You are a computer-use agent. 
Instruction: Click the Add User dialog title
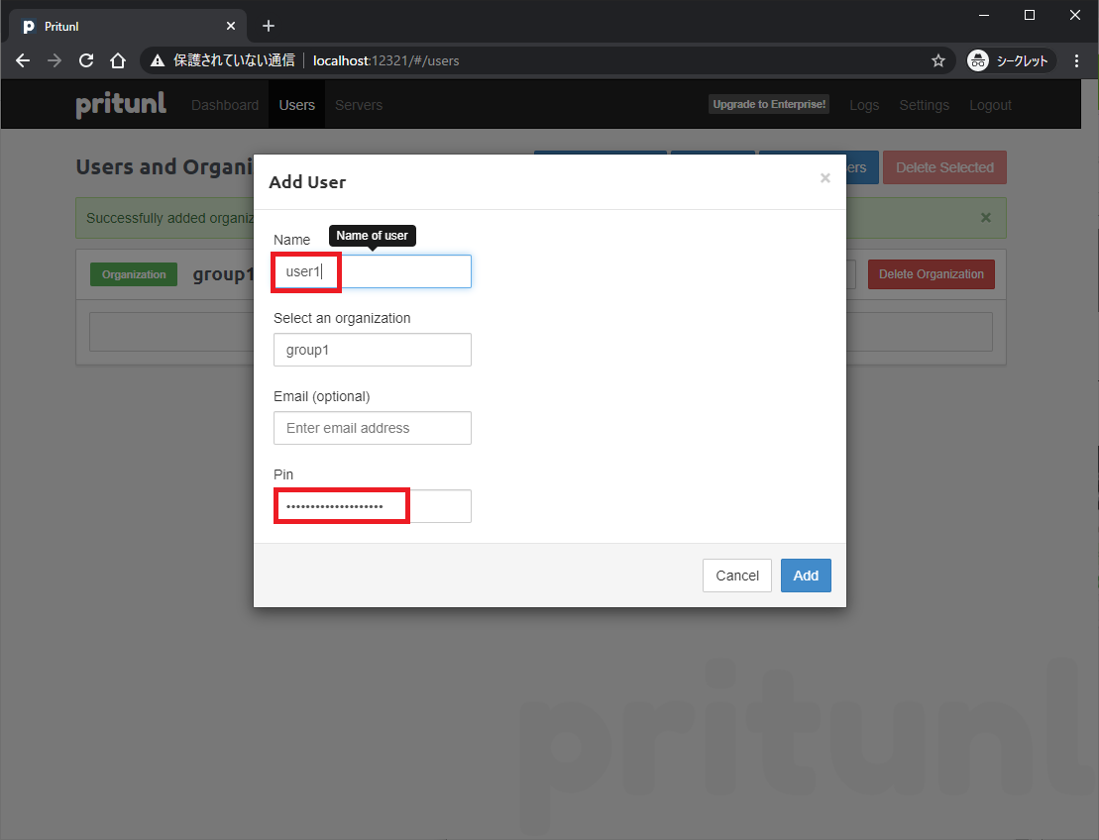307,182
